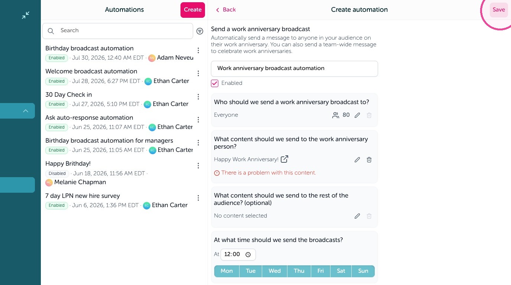Open options menu for 30 Day Check in
The image size is (511, 285).
tap(198, 97)
